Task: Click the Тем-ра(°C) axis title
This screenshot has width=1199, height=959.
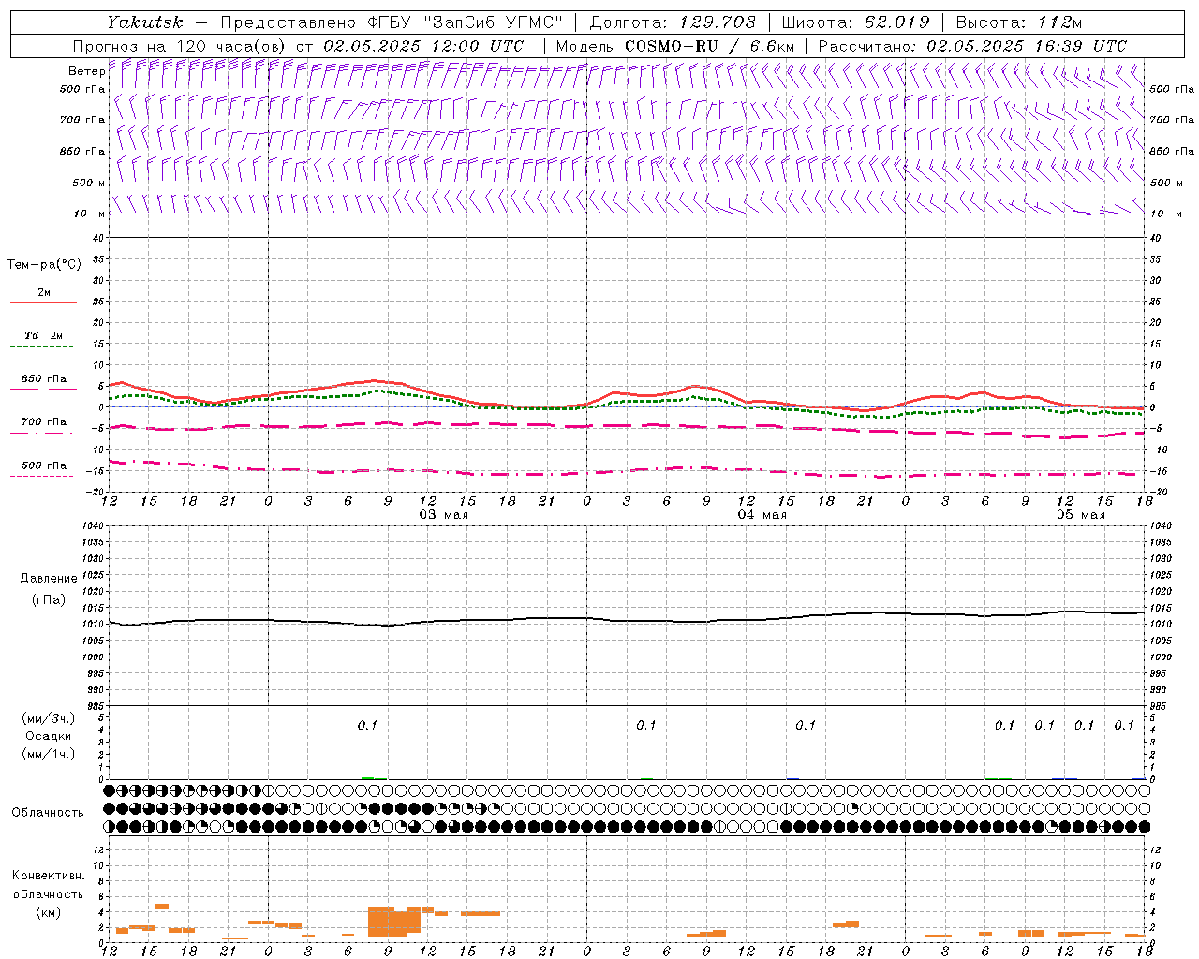Action: 44,265
